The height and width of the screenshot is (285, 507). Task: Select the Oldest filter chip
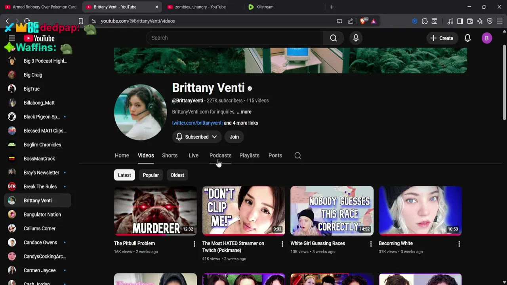tap(177, 175)
